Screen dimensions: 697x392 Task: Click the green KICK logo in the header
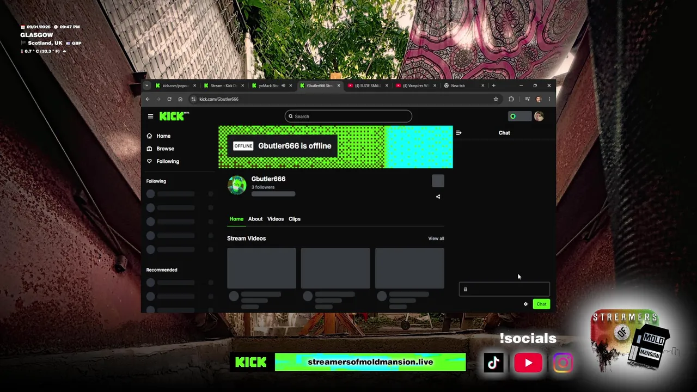pyautogui.click(x=173, y=116)
